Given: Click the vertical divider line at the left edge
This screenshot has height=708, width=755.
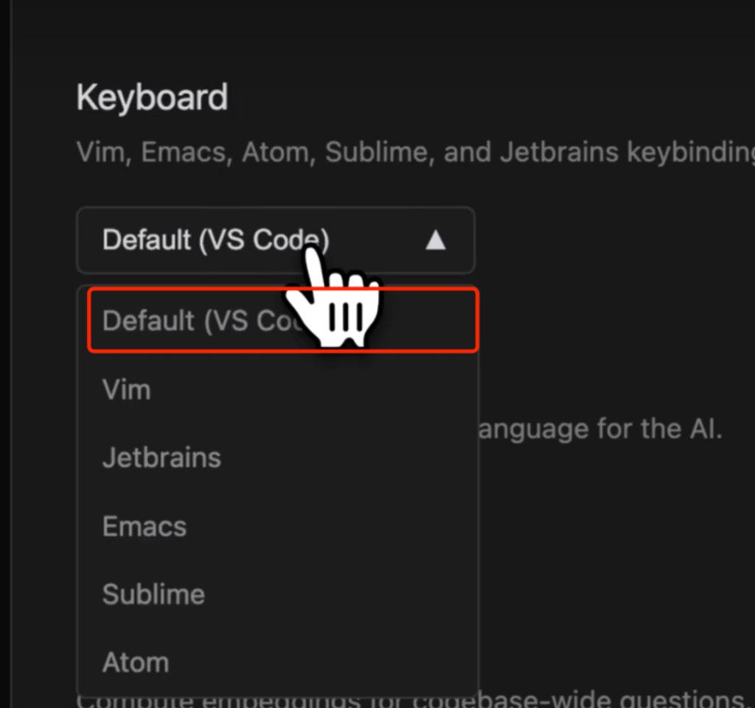Looking at the screenshot, I should pos(10,354).
